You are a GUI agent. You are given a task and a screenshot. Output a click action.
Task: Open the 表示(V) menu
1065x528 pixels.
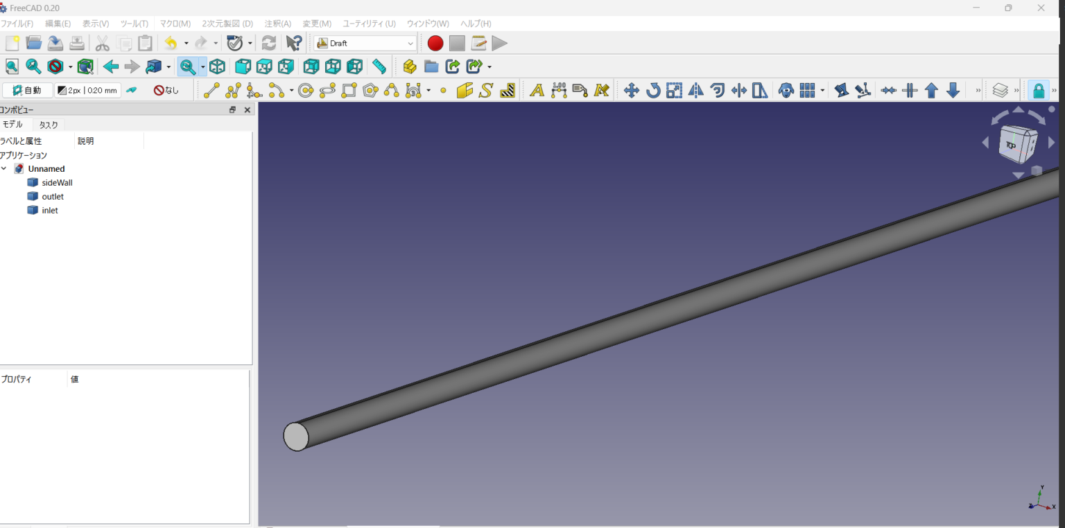coord(96,24)
